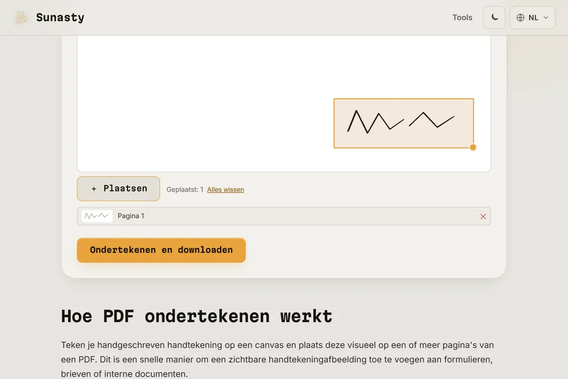Screen dimensions: 568x379
Task: Toggle dark mode with the moon icon
Action: [x=494, y=18]
